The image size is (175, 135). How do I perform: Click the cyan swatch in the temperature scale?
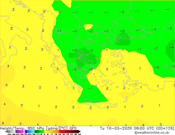tap(33, 132)
